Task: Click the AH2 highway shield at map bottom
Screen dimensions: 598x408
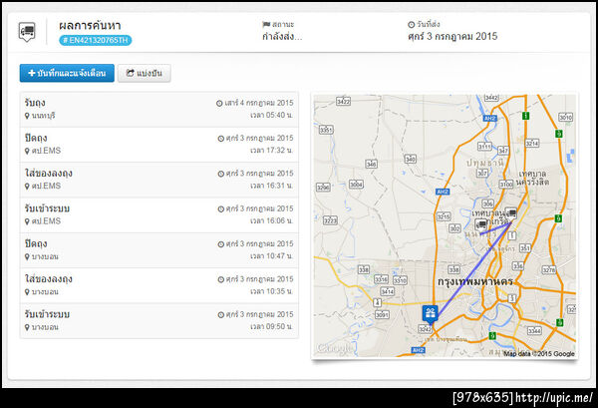Action: pos(419,350)
